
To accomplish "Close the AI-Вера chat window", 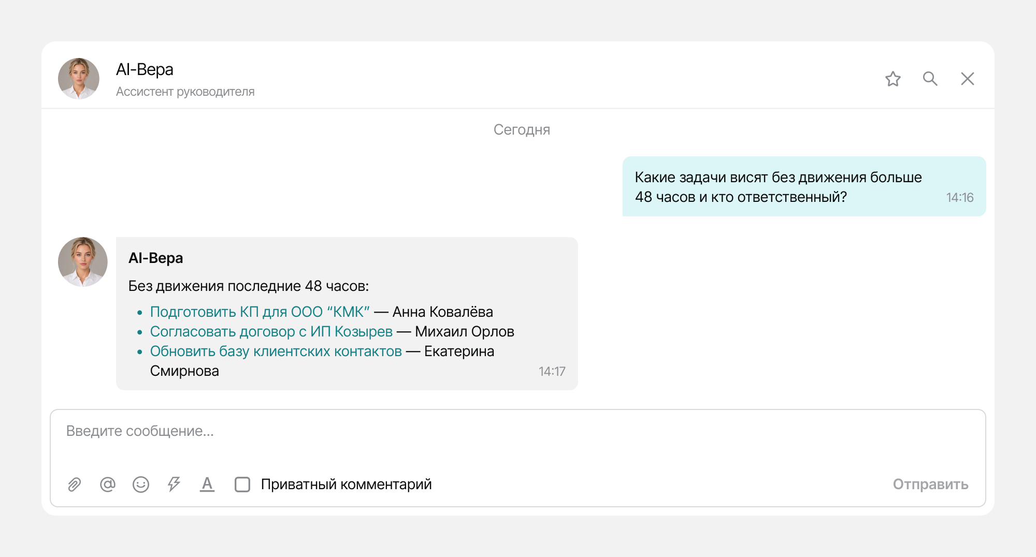I will click(x=968, y=79).
